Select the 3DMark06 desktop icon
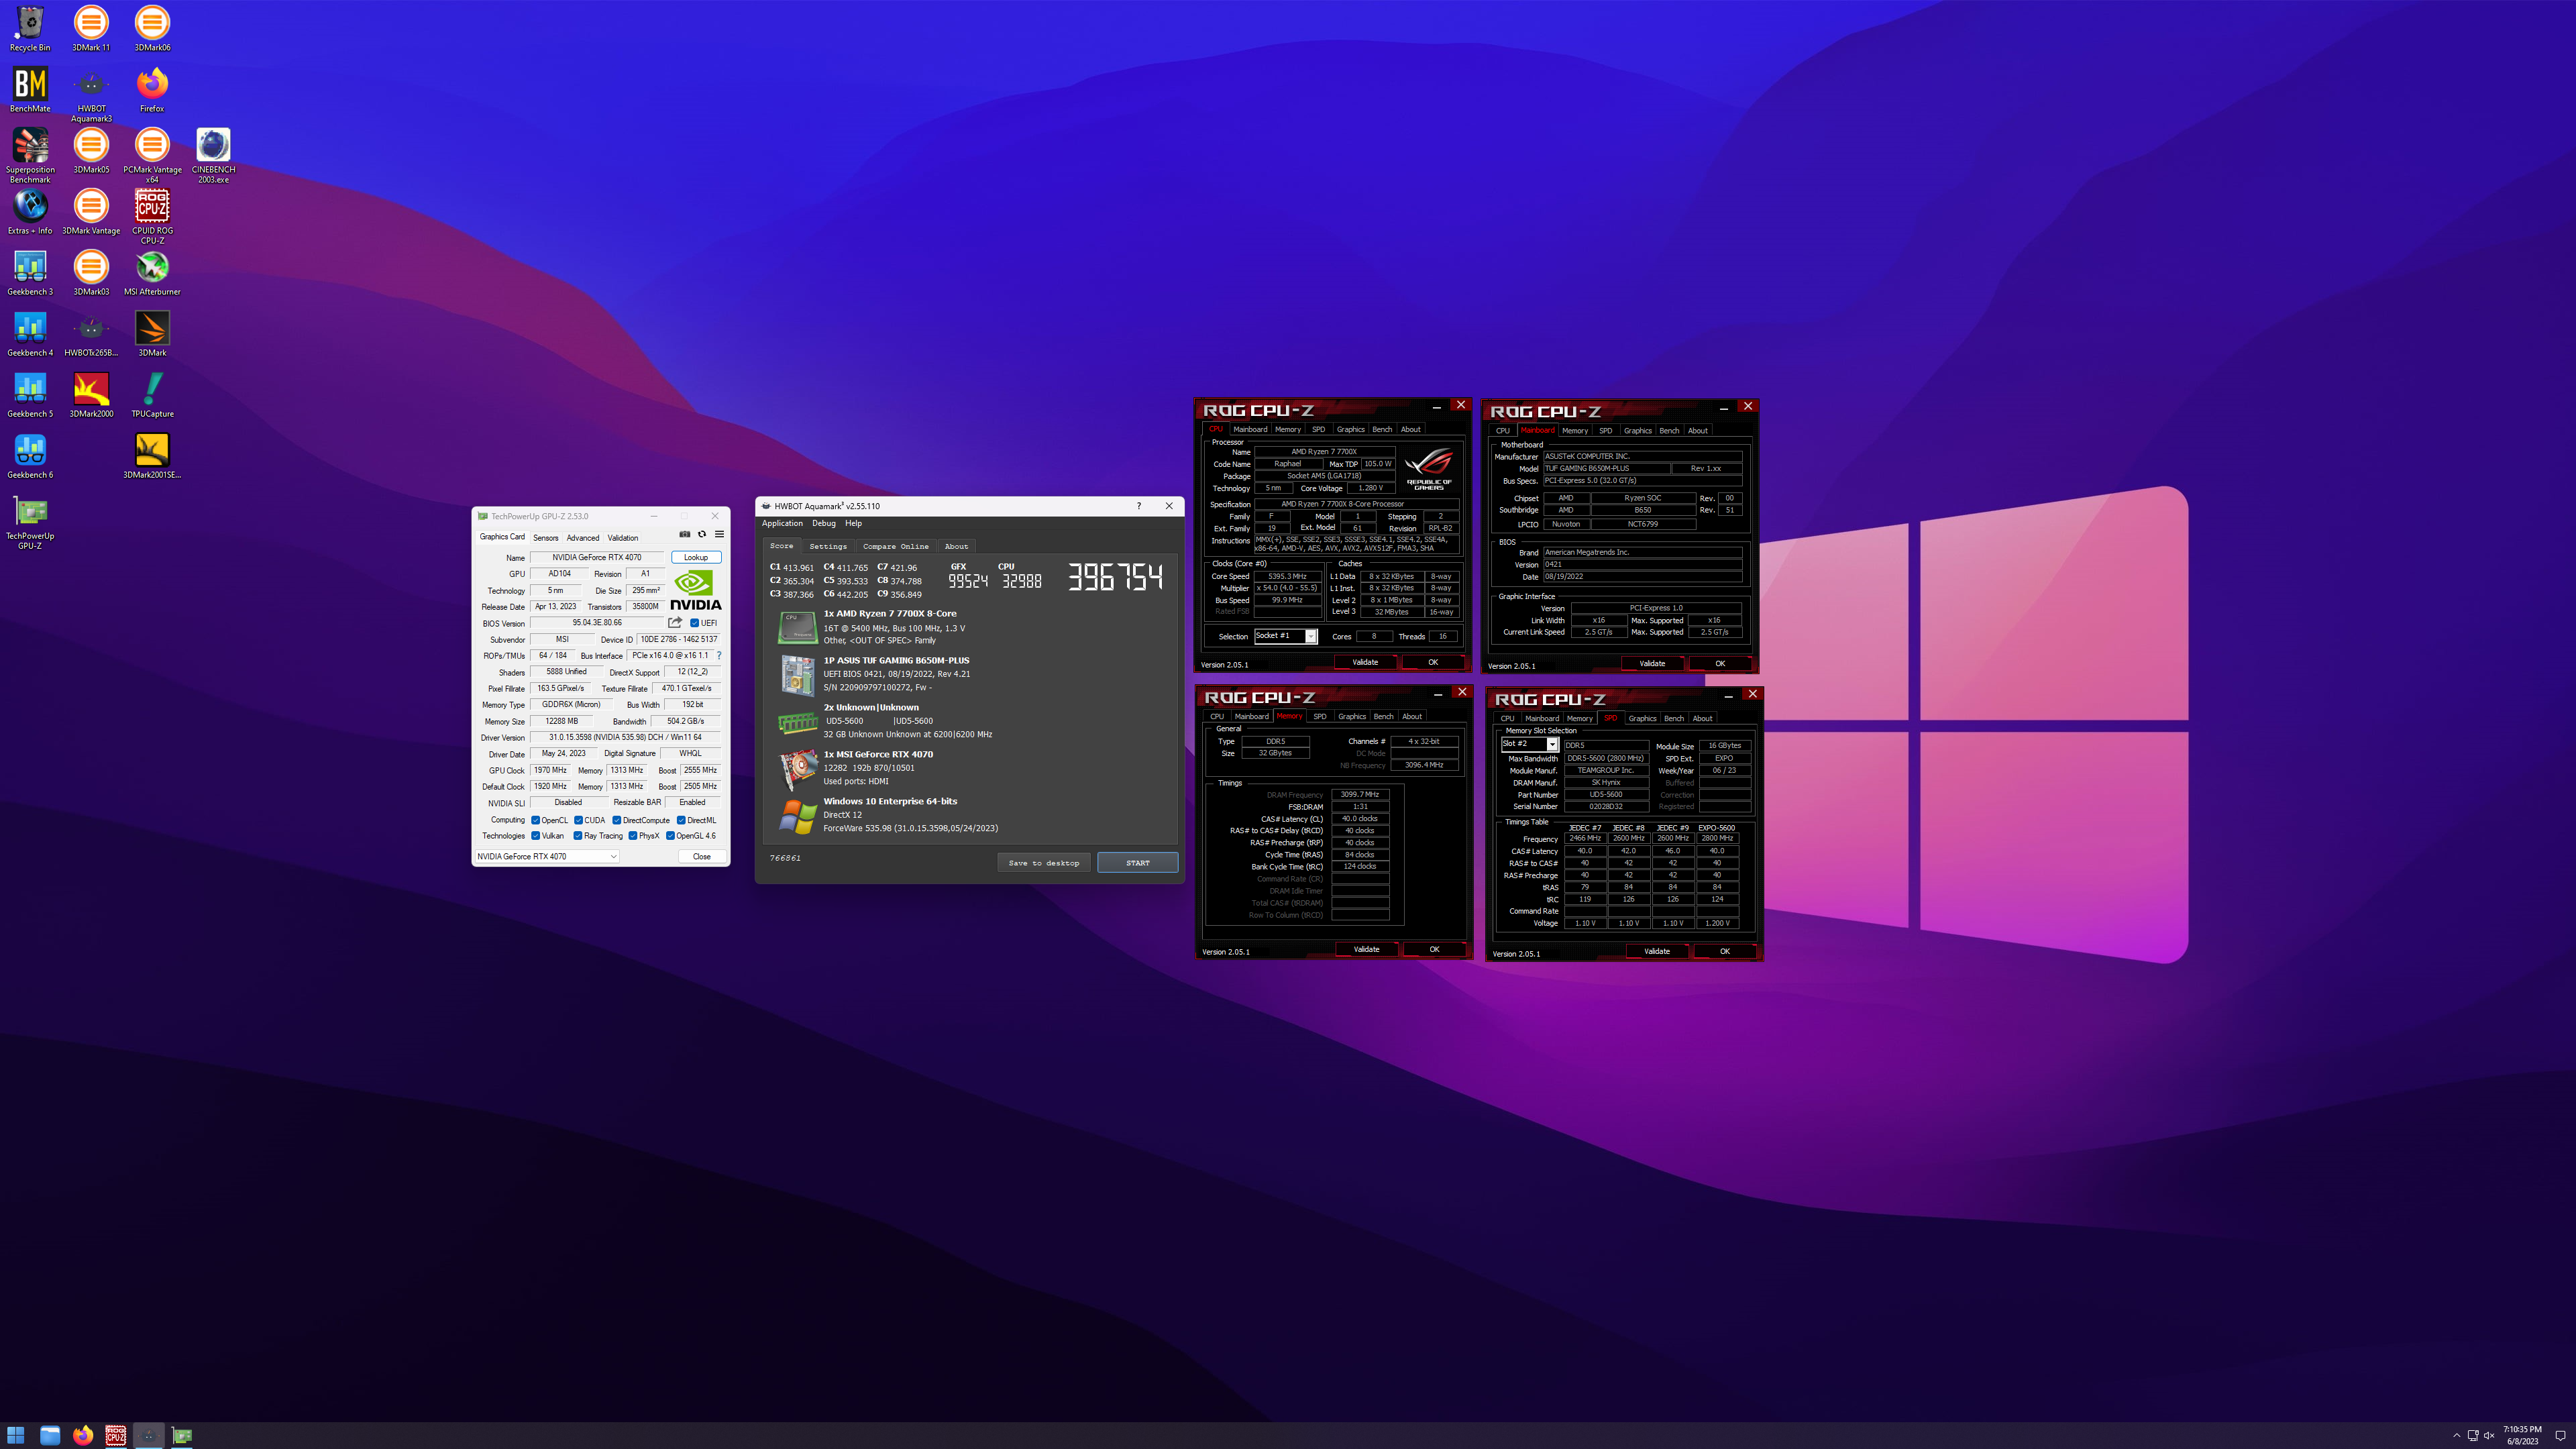The image size is (2576, 1449). tap(152, 29)
